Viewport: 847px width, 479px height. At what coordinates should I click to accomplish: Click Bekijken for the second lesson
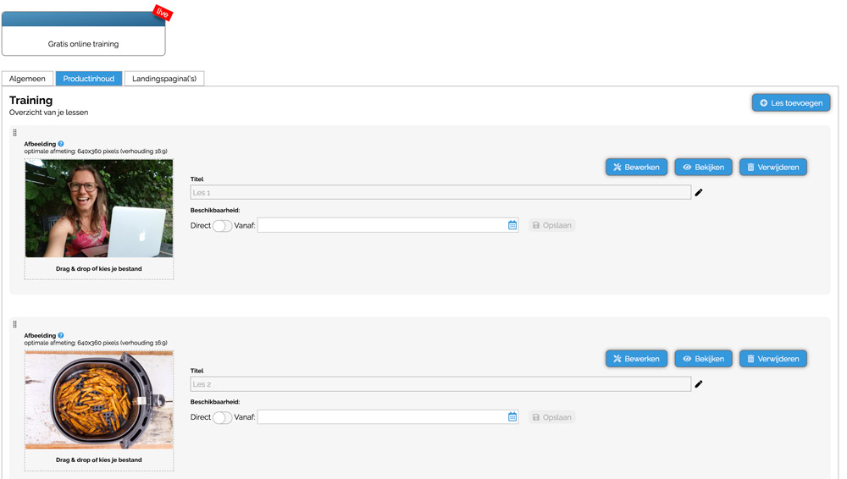coord(703,359)
